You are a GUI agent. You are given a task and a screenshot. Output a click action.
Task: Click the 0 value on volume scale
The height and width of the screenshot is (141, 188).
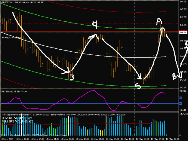tap(180, 135)
